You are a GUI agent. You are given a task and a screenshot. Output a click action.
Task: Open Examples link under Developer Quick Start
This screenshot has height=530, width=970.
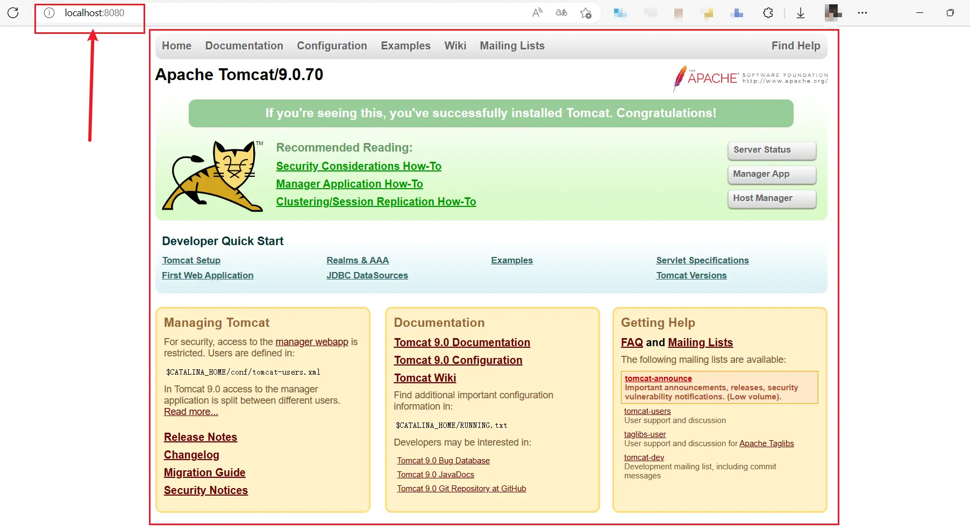coord(512,260)
